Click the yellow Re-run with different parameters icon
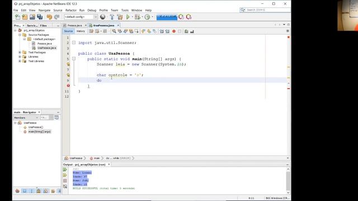This screenshot has width=358, height=201. tap(65, 175)
